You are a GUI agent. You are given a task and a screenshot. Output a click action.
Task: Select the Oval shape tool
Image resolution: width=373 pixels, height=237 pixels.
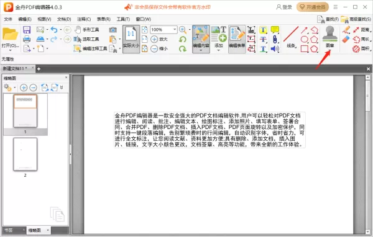coord(304,39)
